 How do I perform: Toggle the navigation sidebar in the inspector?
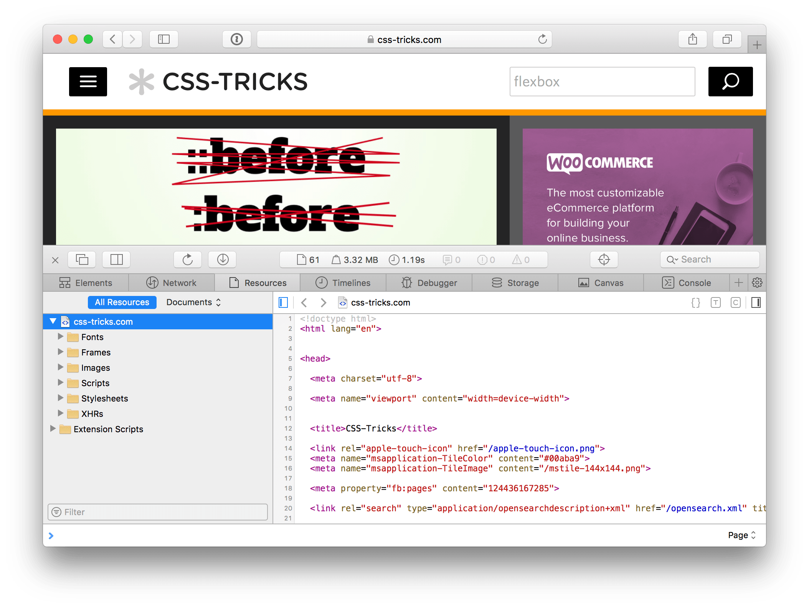(x=283, y=303)
